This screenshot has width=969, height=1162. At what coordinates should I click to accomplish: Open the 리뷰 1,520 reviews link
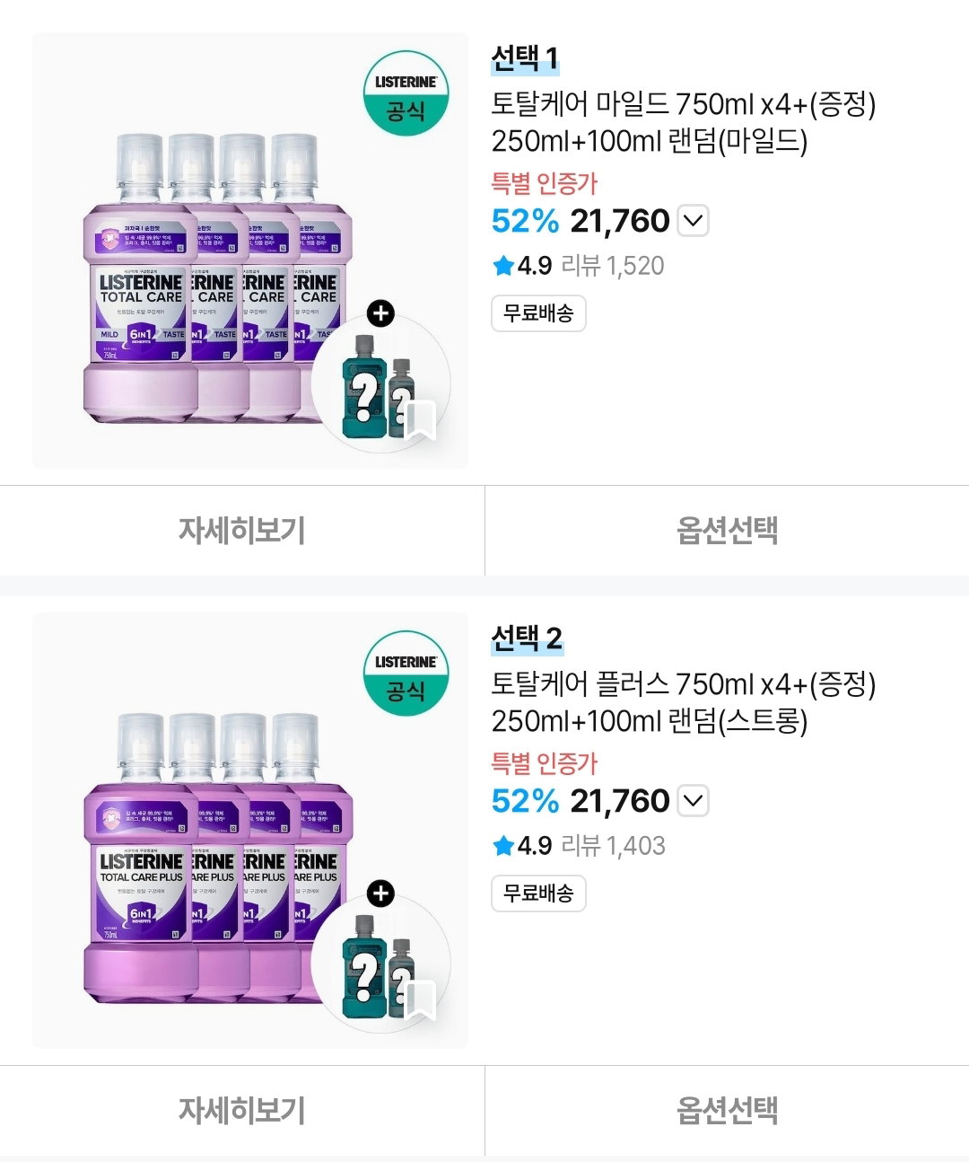click(613, 266)
